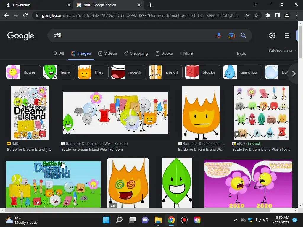
Task: Open the Chat camera app on taskbar
Action: (x=145, y=220)
